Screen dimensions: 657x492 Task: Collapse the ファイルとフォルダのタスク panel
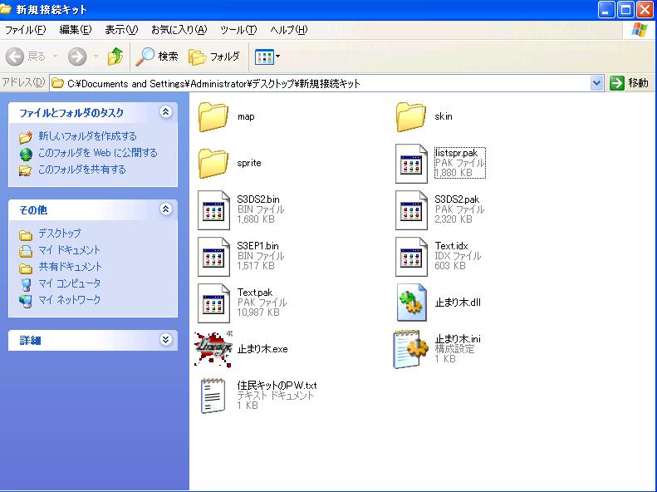pyautogui.click(x=165, y=112)
